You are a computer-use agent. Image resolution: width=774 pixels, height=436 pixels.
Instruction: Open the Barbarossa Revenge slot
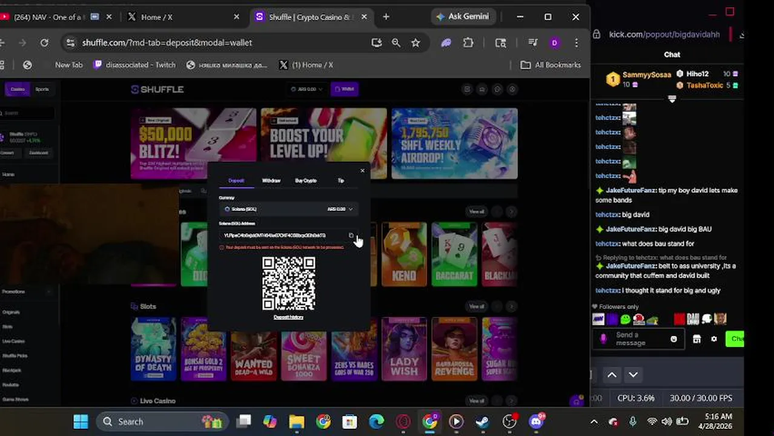pyautogui.click(x=454, y=349)
